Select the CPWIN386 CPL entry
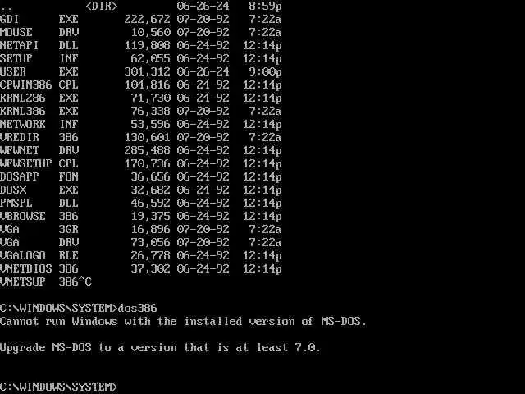Screen dimensions: 525x394 [x=140, y=85]
